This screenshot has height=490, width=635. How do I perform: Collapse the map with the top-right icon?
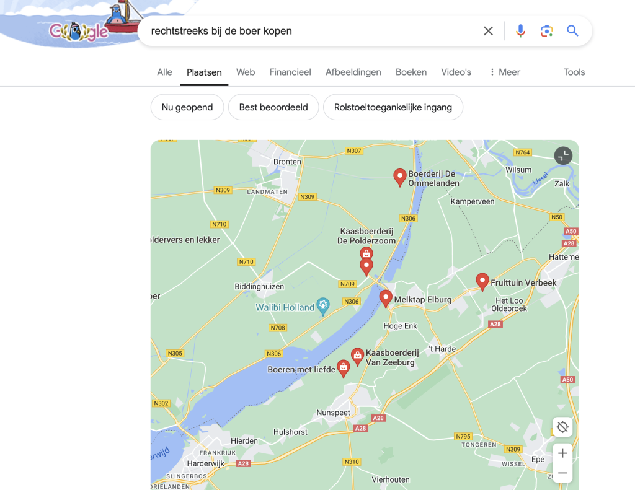563,155
